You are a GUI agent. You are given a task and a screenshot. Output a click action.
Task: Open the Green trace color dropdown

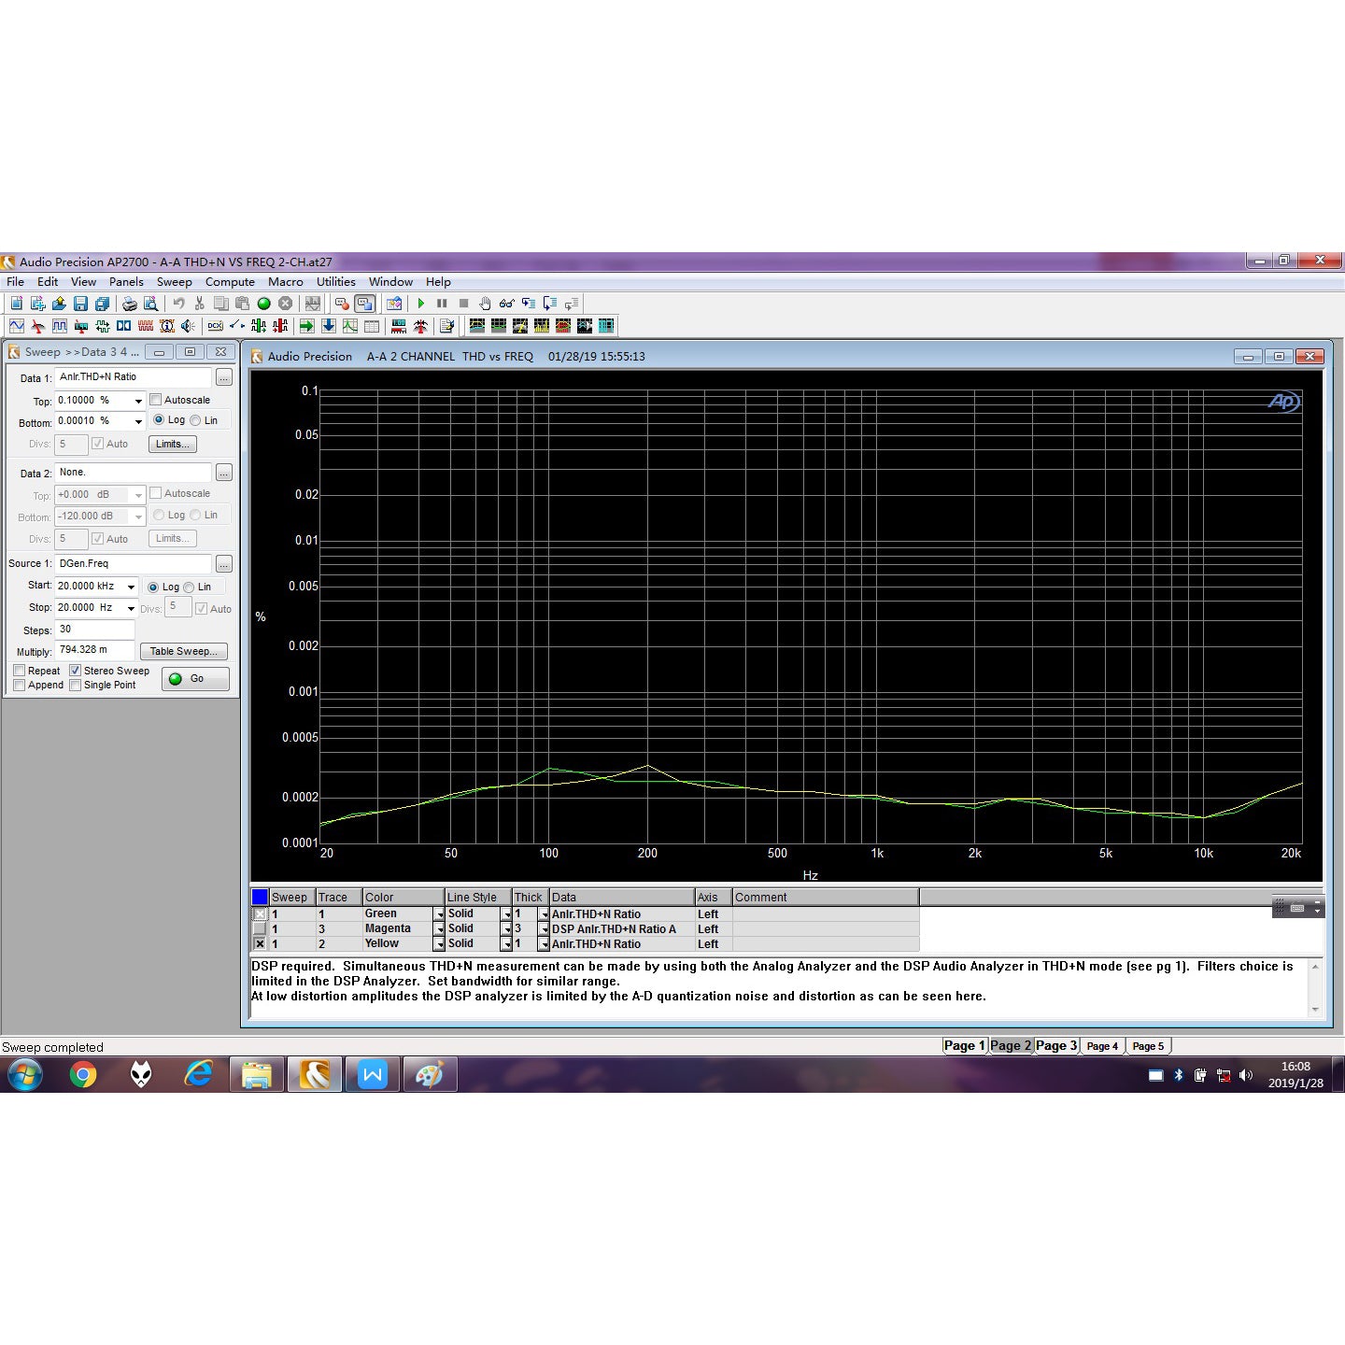coord(438,914)
